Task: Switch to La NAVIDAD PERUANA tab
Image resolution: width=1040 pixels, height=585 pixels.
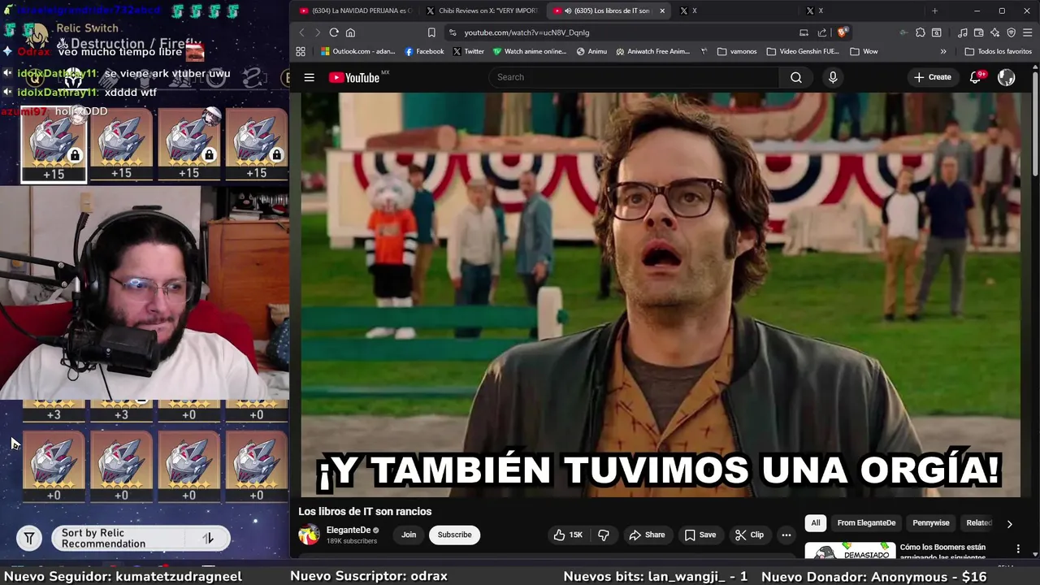Action: tap(356, 11)
